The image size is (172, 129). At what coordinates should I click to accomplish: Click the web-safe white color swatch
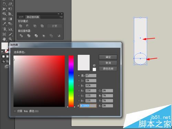pyautogui.click(x=94, y=69)
